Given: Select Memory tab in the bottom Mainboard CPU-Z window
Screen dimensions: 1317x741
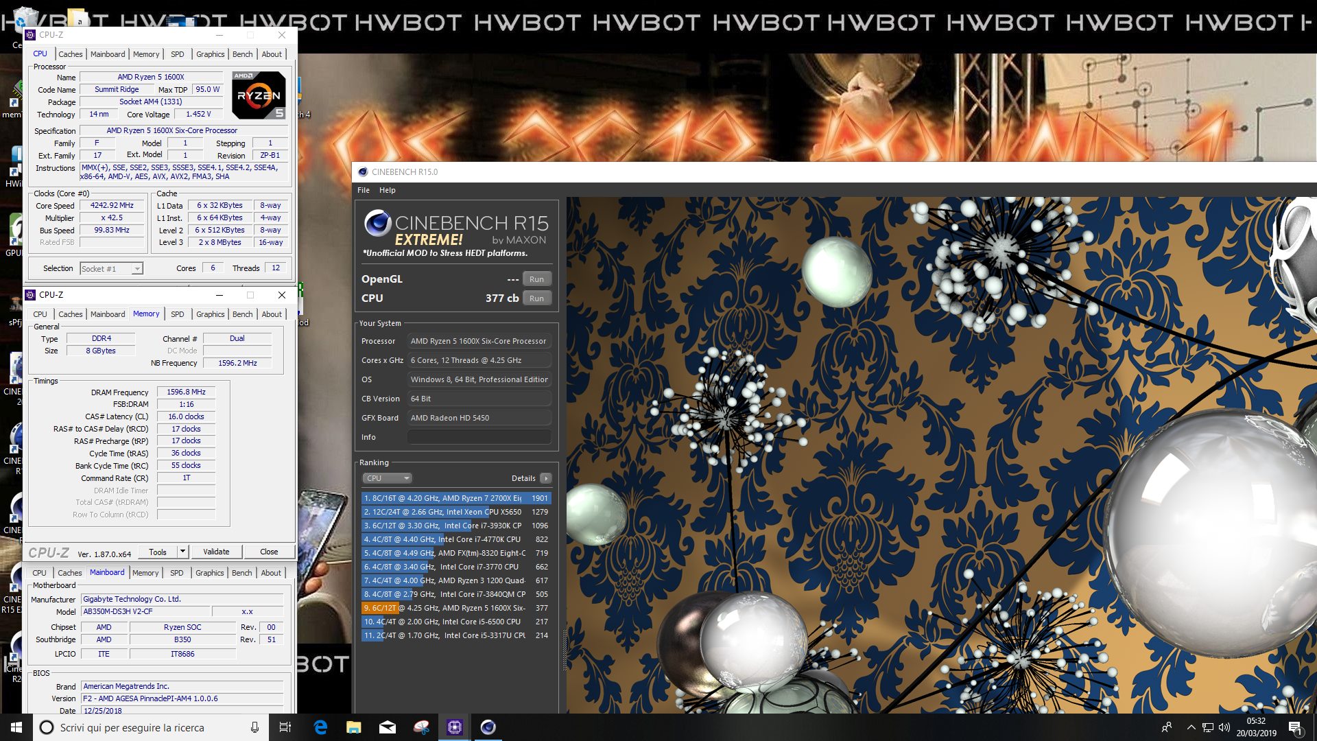Looking at the screenshot, I should pos(145,573).
